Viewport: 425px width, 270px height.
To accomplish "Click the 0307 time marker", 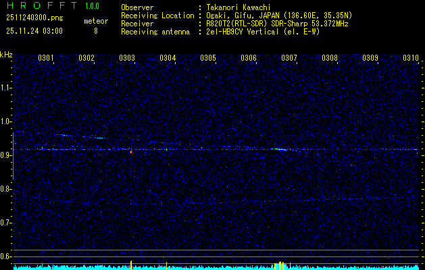I will (289, 58).
